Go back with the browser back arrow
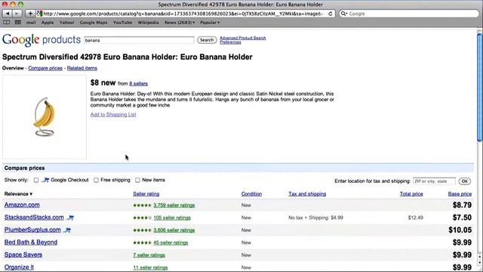Screen dimensions: 483x272 [x=8, y=14]
